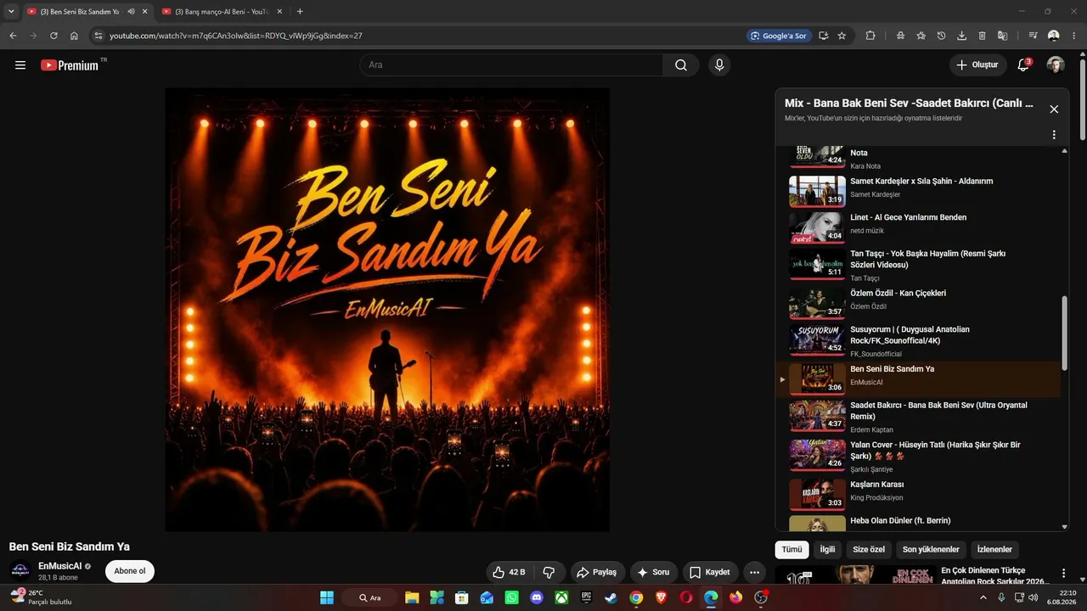Open a new browser tab
The height and width of the screenshot is (611, 1087).
pos(300,11)
